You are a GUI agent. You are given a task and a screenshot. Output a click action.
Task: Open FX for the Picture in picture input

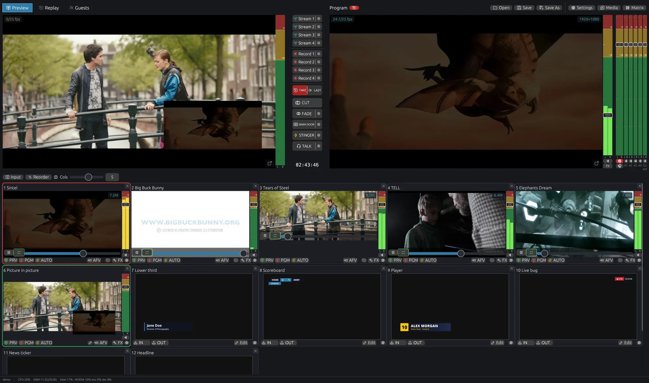pos(118,343)
